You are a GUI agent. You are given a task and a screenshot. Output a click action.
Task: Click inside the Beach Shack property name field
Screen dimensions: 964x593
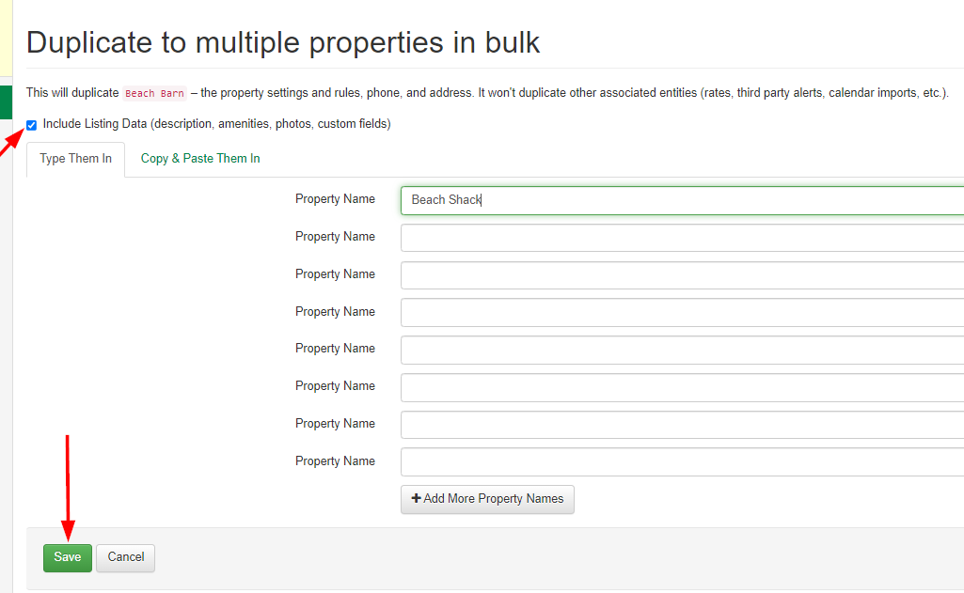coord(564,199)
